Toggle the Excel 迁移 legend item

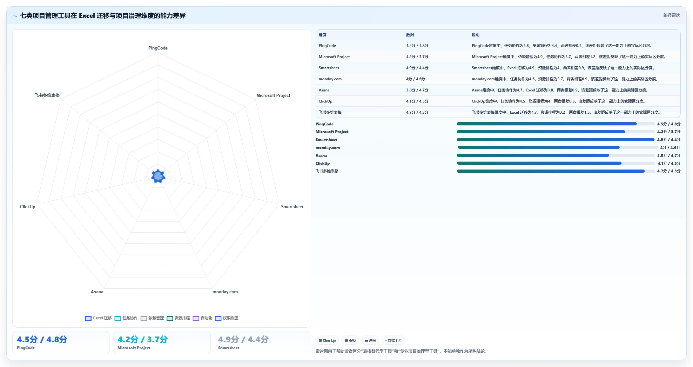click(x=98, y=318)
